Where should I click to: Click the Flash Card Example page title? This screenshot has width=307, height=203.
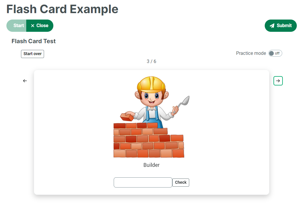click(62, 9)
